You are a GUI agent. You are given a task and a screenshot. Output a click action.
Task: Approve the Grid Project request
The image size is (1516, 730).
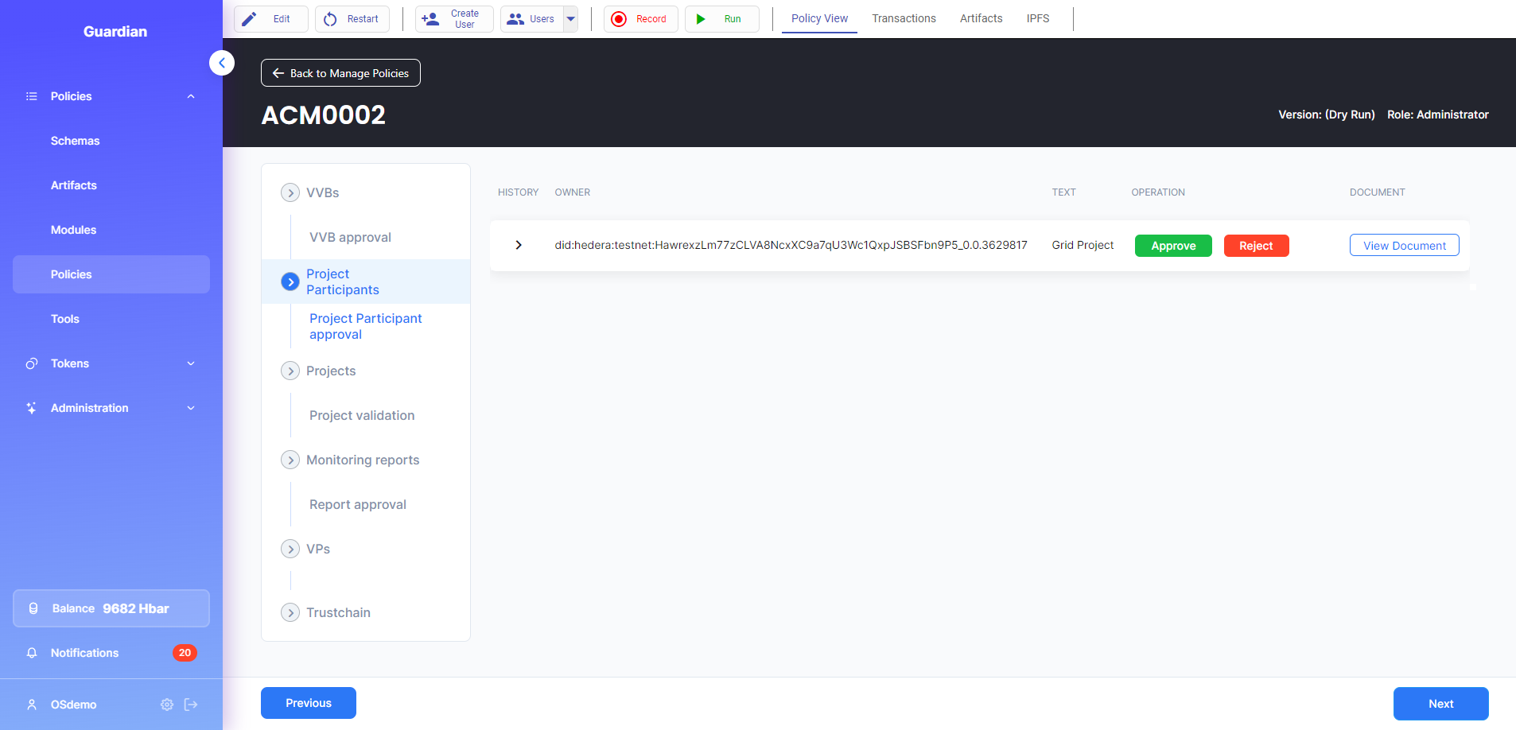click(1173, 246)
